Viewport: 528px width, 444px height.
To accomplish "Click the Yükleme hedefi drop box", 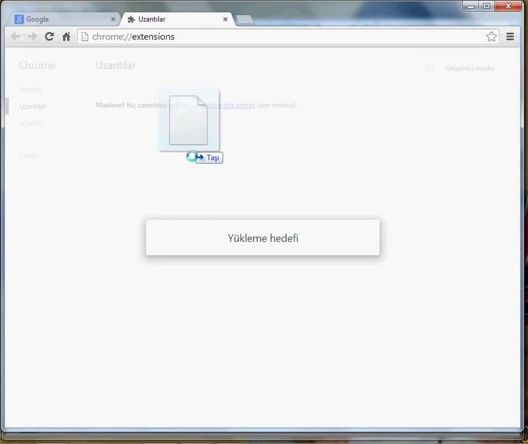I will [x=263, y=237].
